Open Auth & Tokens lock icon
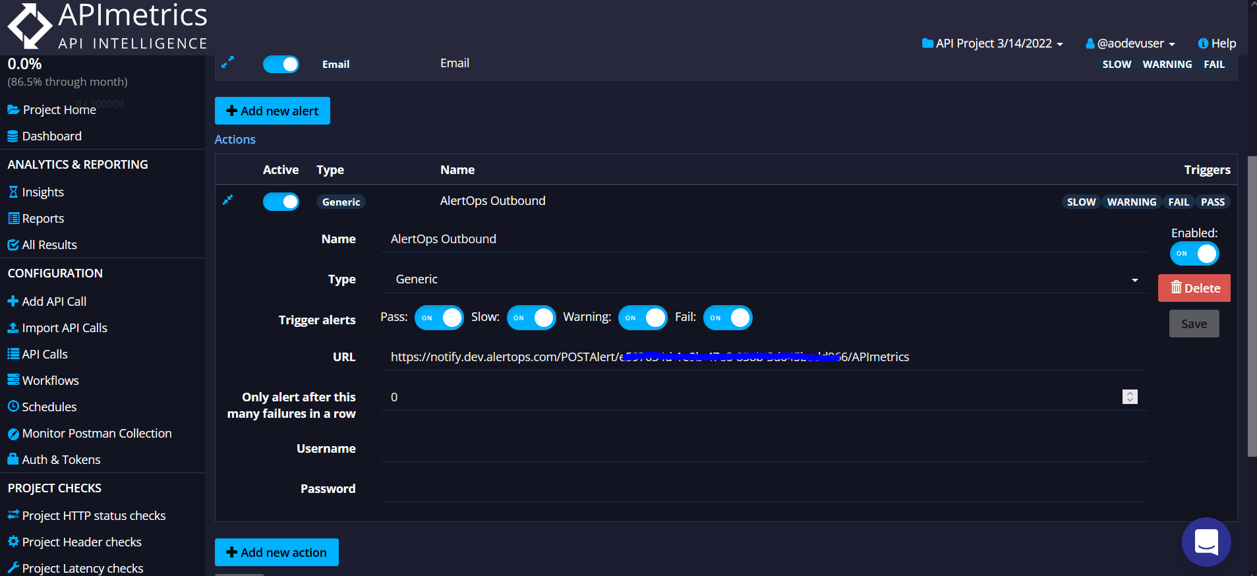 click(x=13, y=459)
